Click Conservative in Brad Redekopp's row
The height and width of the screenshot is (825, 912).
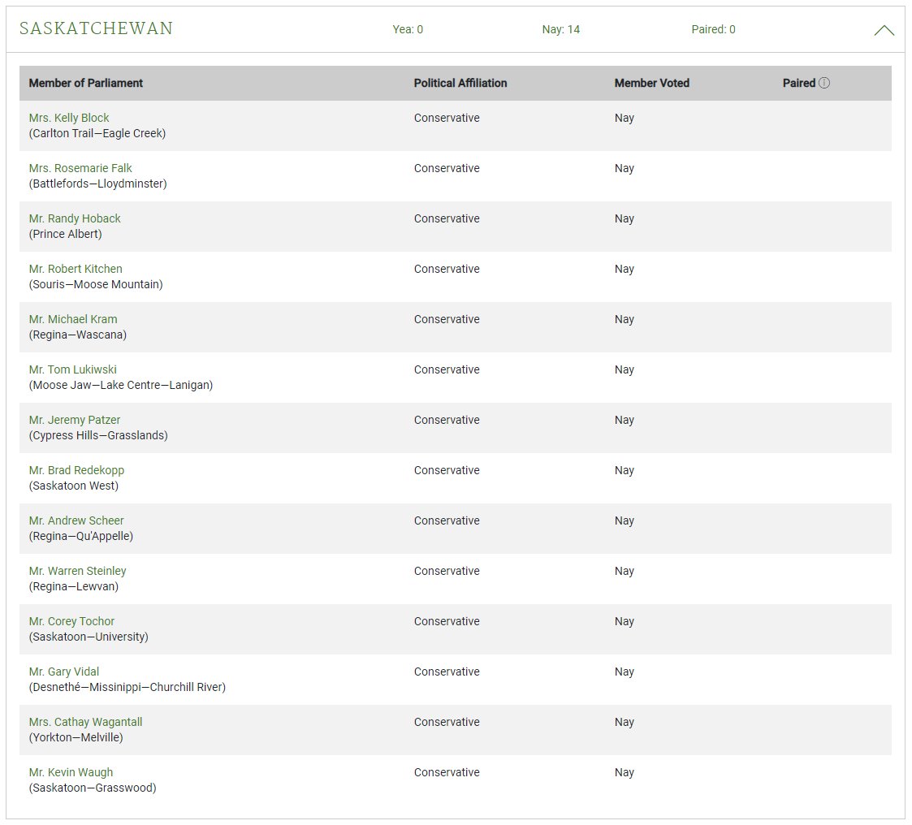[x=447, y=470]
